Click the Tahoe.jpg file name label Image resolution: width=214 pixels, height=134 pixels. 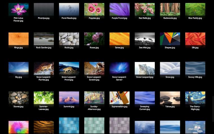click(x=170, y=107)
